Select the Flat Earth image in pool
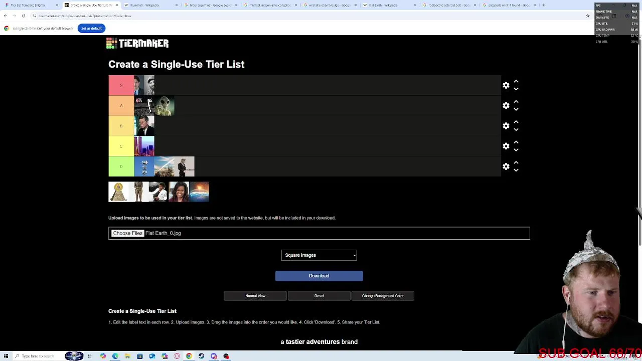The height and width of the screenshot is (361, 642). tap(199, 192)
